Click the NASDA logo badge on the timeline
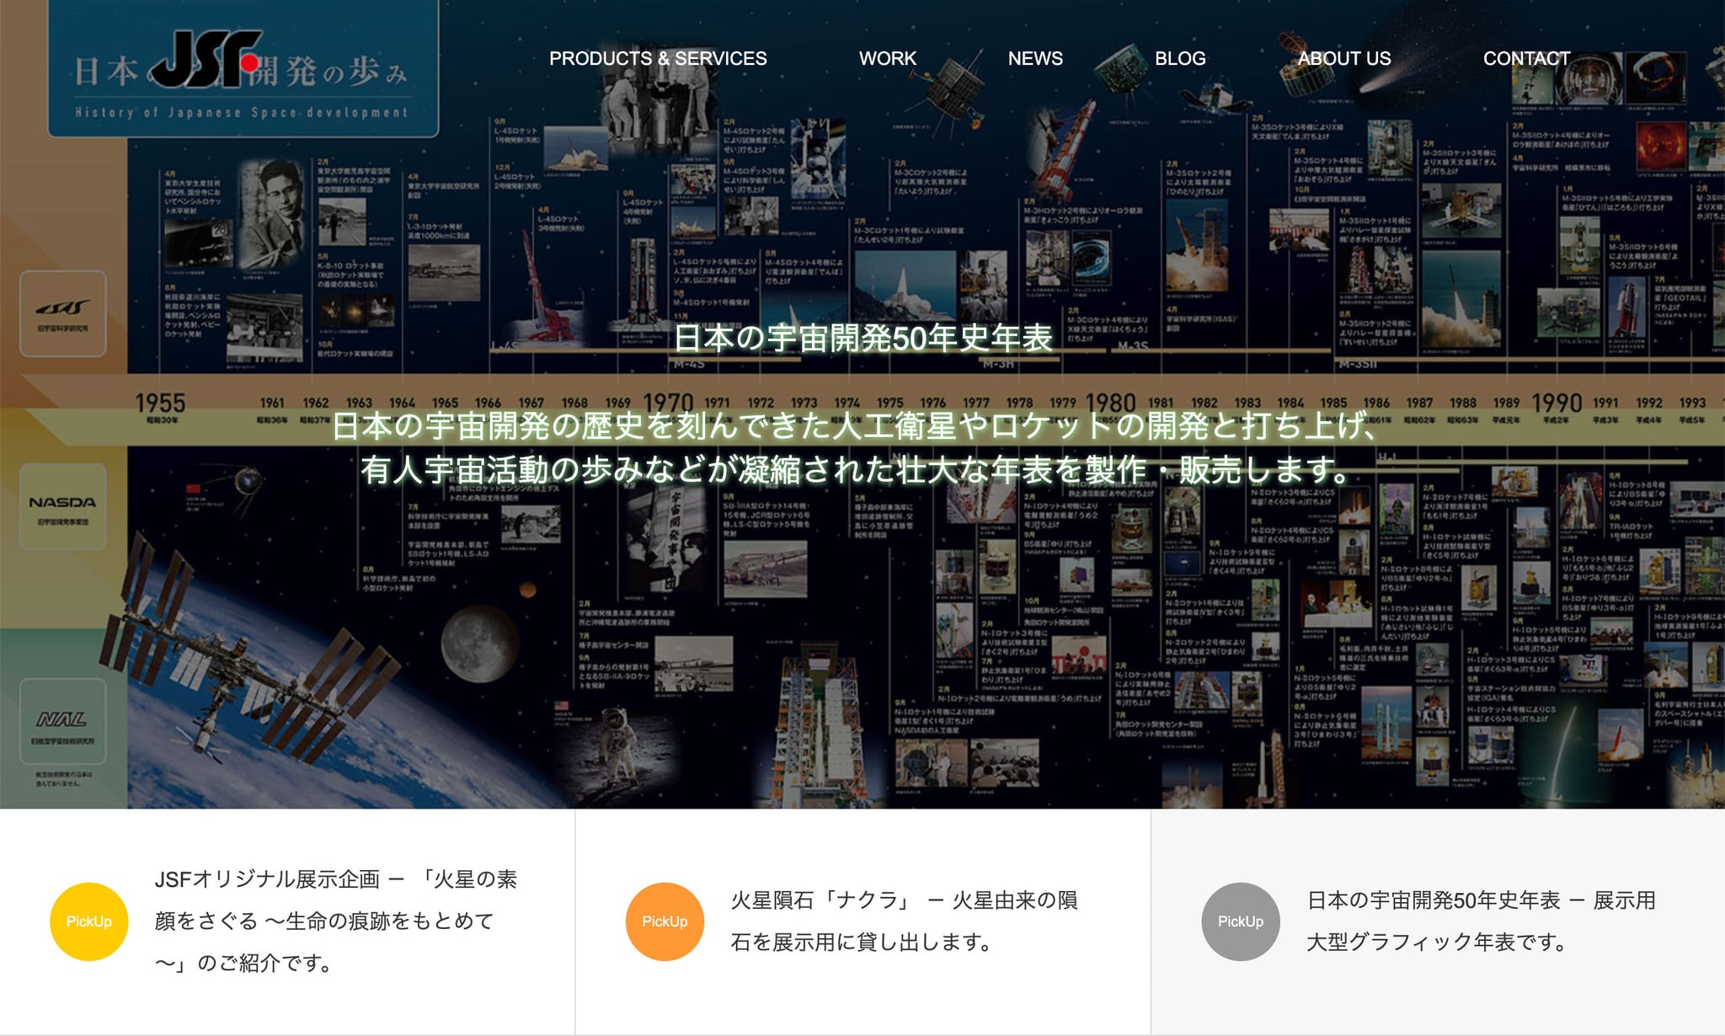Screen dimensions: 1725x1036 pyautogui.click(x=63, y=506)
